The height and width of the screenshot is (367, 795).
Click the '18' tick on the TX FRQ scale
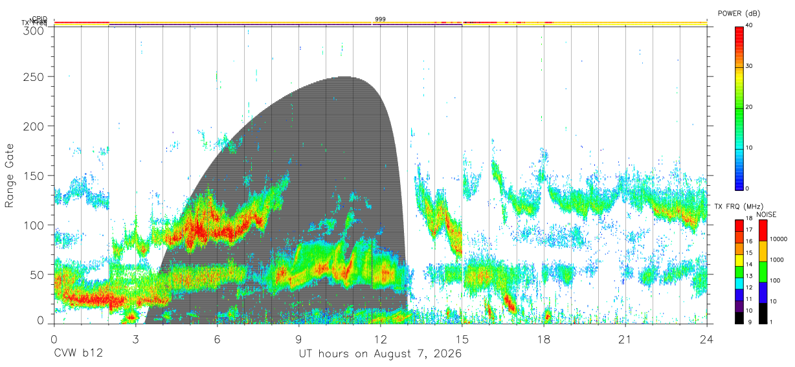coord(749,218)
